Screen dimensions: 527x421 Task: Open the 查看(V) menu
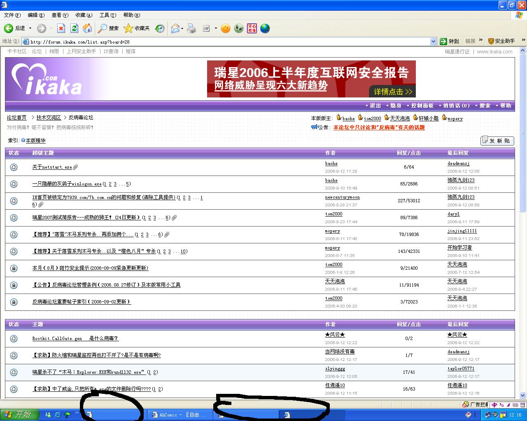tap(60, 15)
